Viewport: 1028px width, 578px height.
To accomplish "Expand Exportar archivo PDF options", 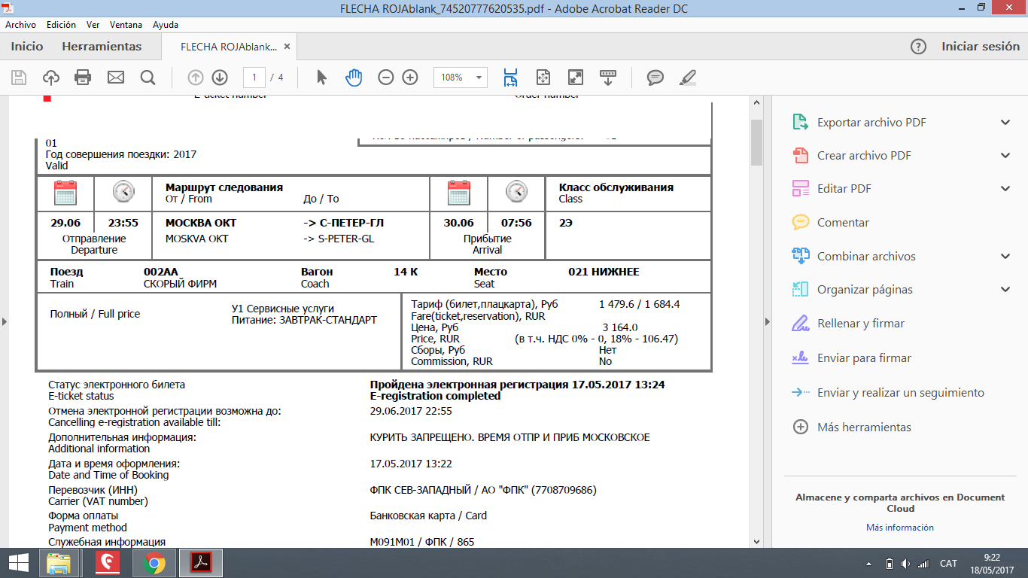I will click(x=1005, y=123).
